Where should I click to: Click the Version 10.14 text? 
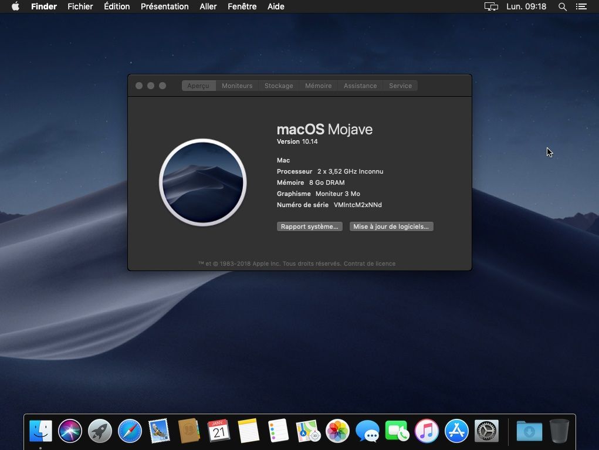coord(297,141)
